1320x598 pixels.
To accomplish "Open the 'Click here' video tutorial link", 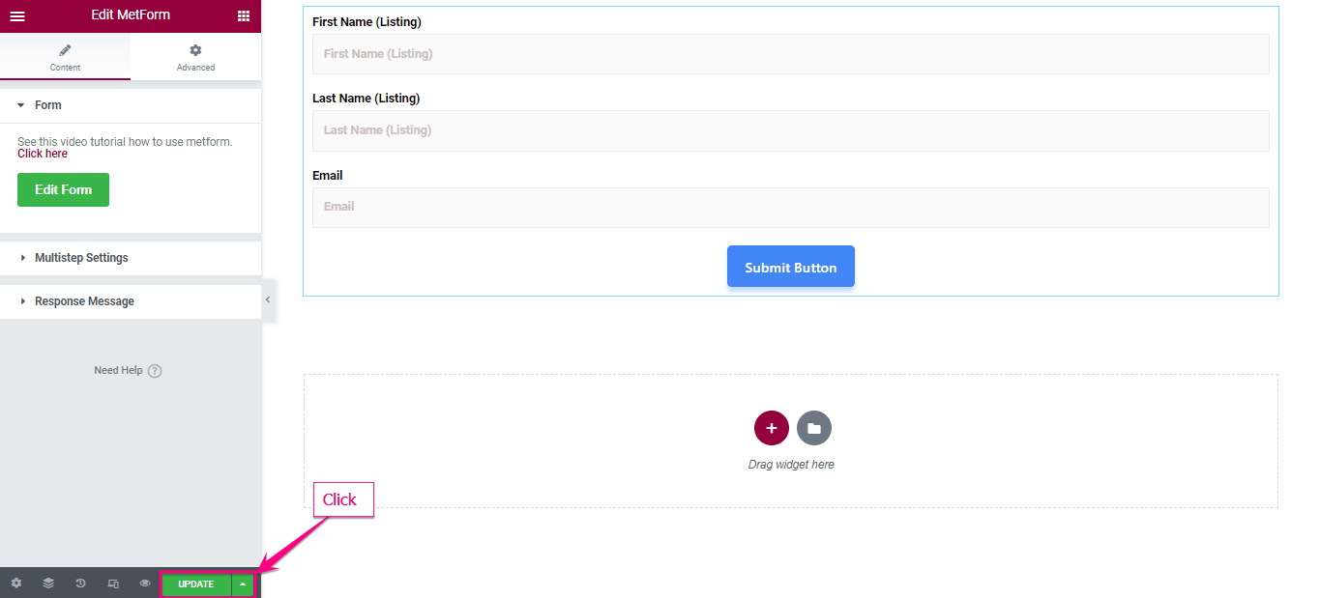I will pos(43,154).
